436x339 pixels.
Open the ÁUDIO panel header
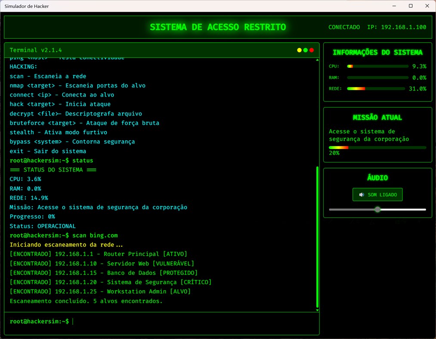coord(377,177)
